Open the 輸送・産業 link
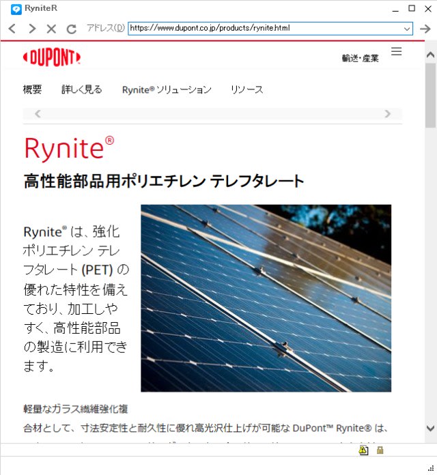The image size is (437, 475). pyautogui.click(x=360, y=58)
